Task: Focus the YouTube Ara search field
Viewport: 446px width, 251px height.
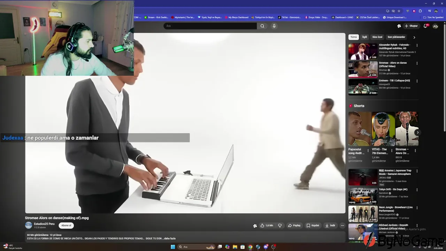Action: pos(210,26)
